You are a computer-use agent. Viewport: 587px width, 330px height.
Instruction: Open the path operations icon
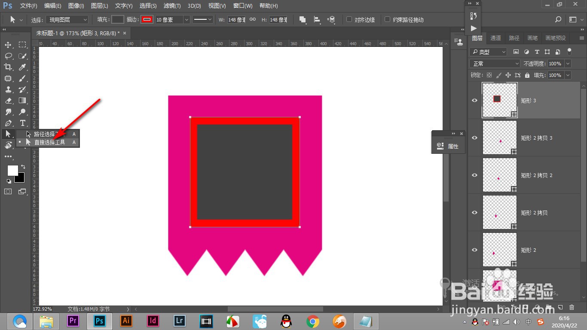point(303,20)
